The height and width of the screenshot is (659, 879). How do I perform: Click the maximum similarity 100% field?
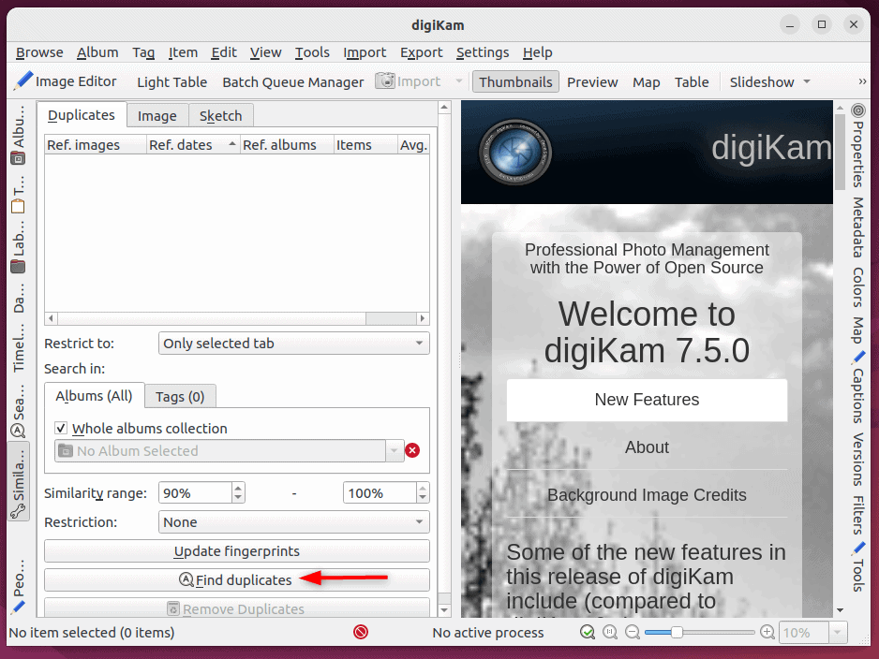coord(380,493)
